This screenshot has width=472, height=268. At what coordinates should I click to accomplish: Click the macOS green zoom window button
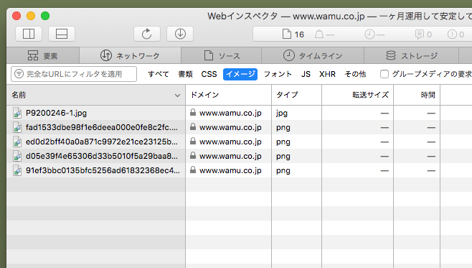tap(45, 16)
